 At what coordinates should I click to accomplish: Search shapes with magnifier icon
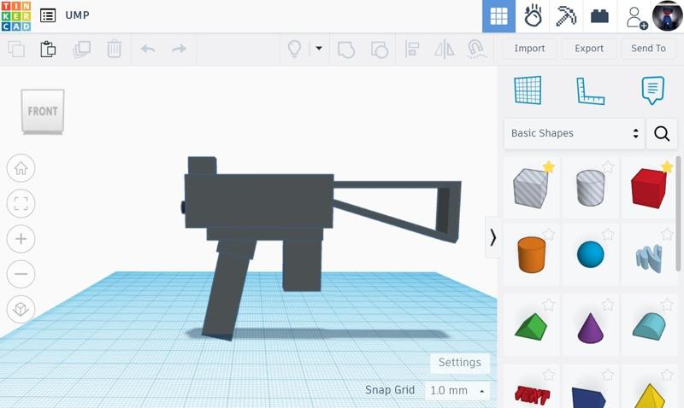tap(662, 133)
